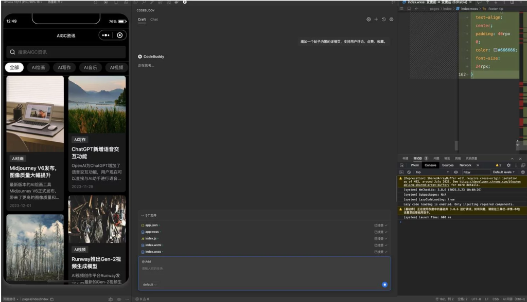The image size is (527, 302).
Task: Click the CodeBuddy logo next to its name
Action: tap(140, 56)
